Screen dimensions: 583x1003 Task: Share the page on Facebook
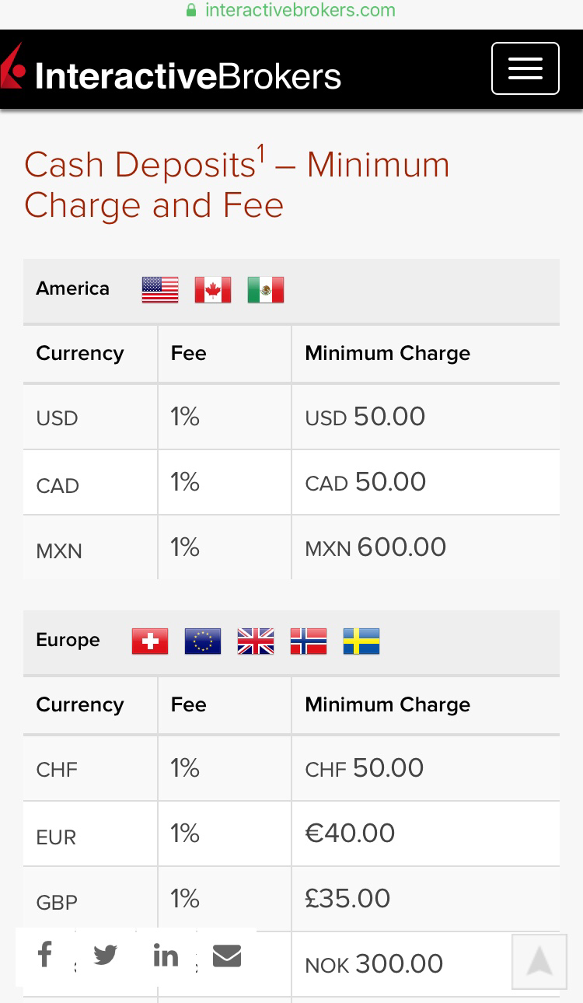pyautogui.click(x=45, y=954)
